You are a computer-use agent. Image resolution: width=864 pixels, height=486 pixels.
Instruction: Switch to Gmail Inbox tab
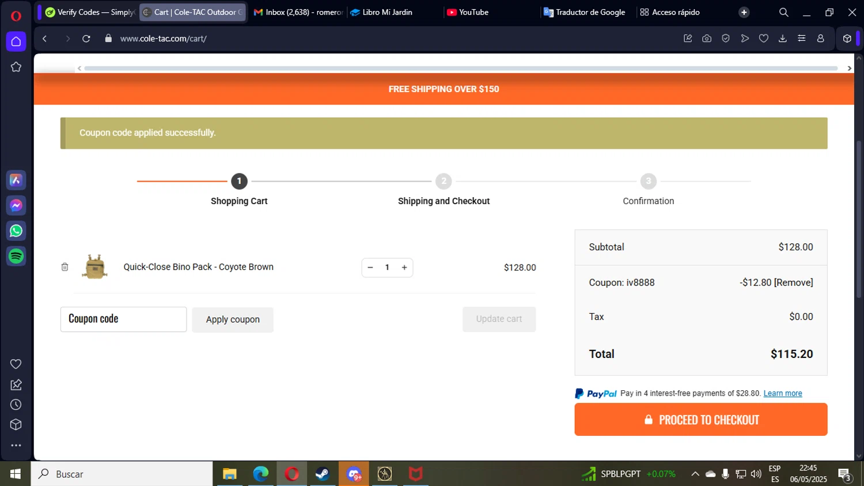click(298, 12)
